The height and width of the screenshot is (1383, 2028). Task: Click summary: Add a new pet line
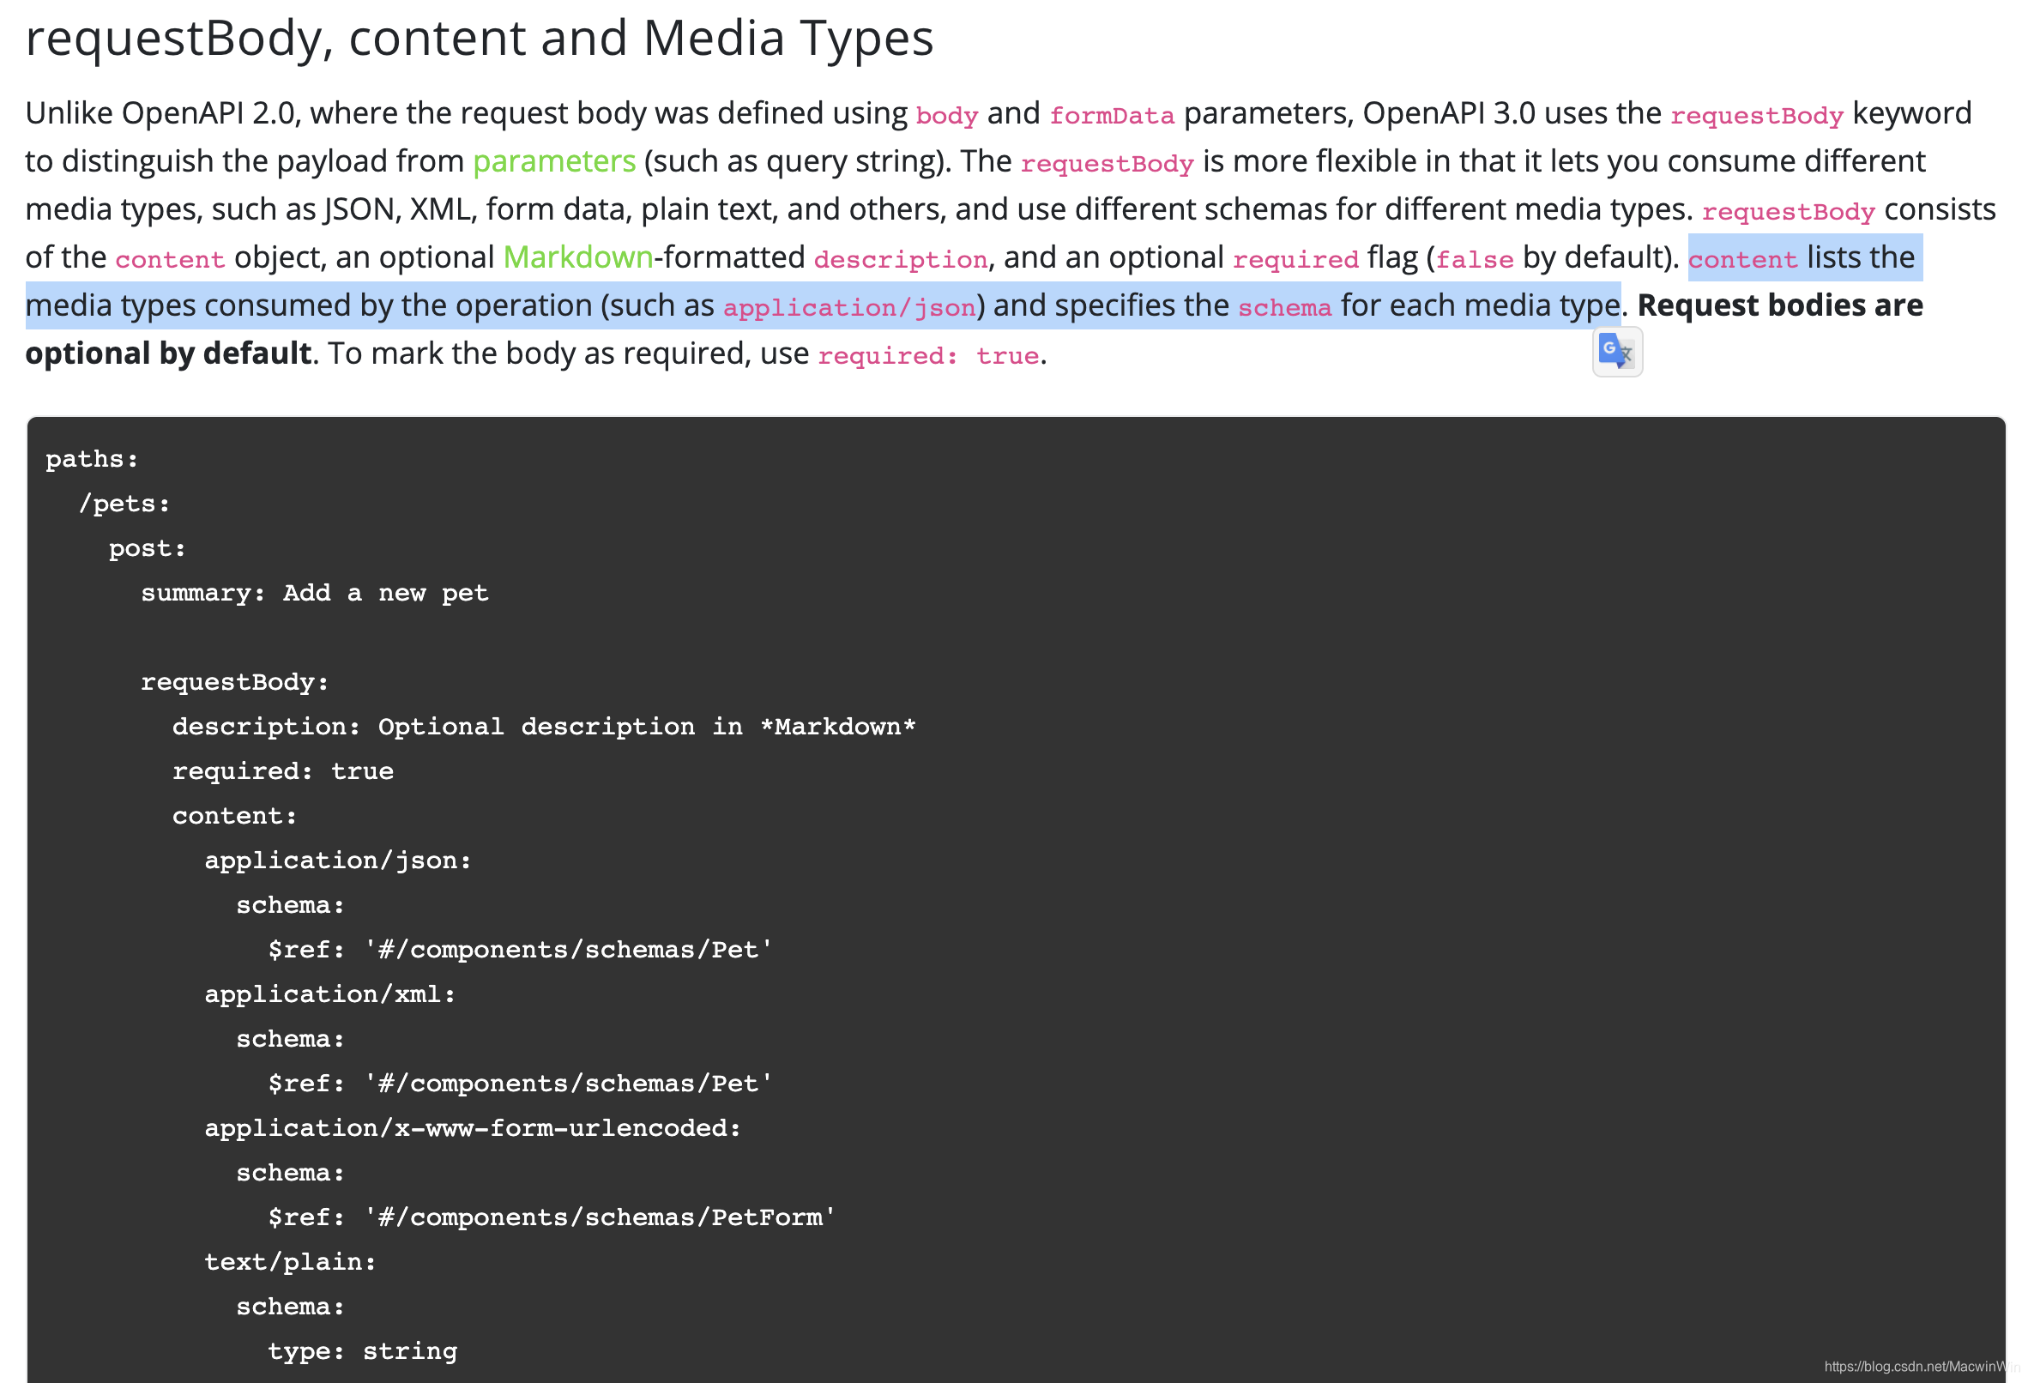(314, 594)
